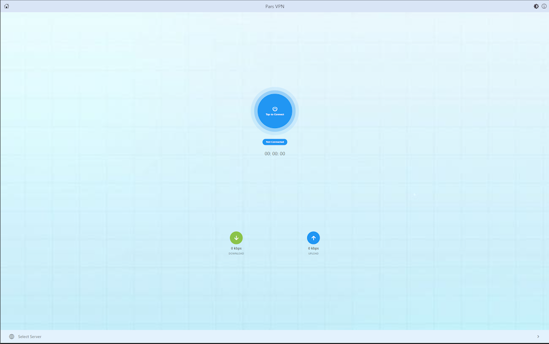Click the green download arrow icon
Image resolution: width=549 pixels, height=344 pixels.
(x=236, y=238)
